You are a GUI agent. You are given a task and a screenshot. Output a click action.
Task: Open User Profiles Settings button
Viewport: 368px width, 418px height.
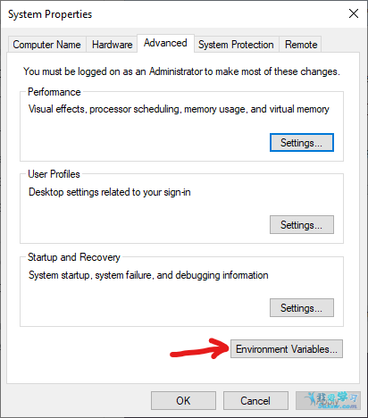(x=302, y=225)
